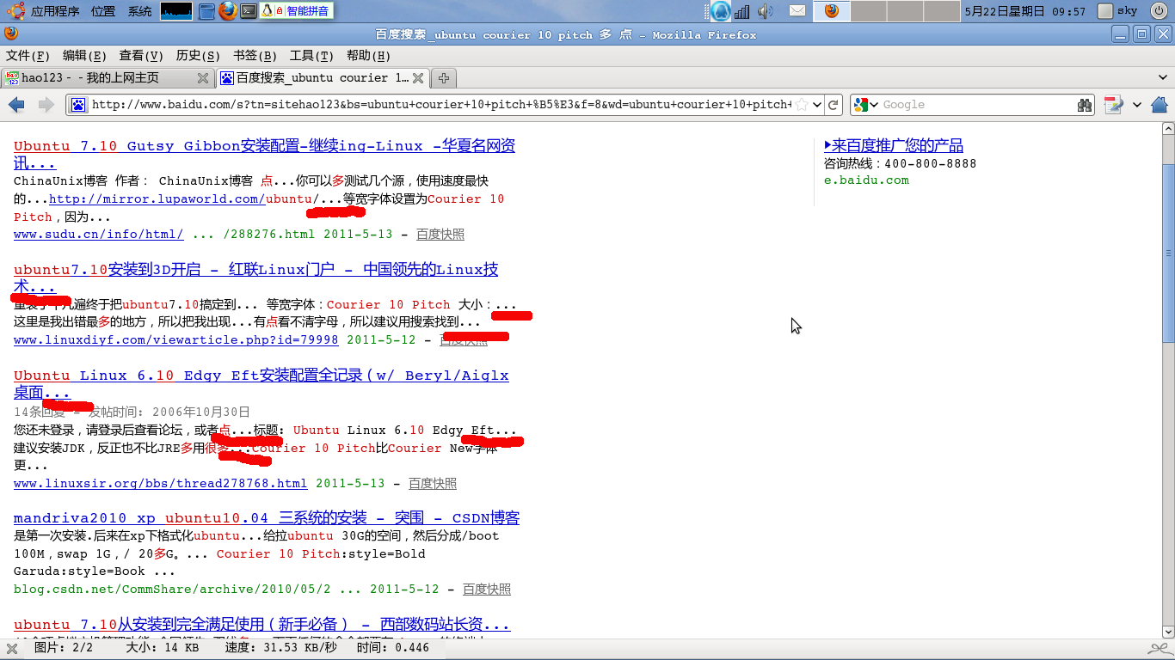This screenshot has width=1175, height=660.
Task: Open the 帮助(H) menu
Action: click(x=368, y=56)
